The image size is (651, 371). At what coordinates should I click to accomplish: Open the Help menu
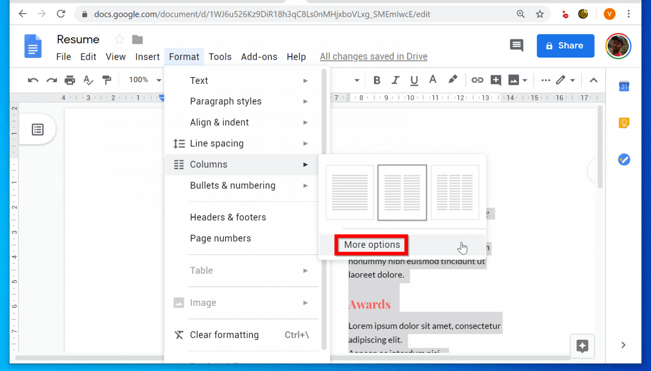[x=296, y=57]
